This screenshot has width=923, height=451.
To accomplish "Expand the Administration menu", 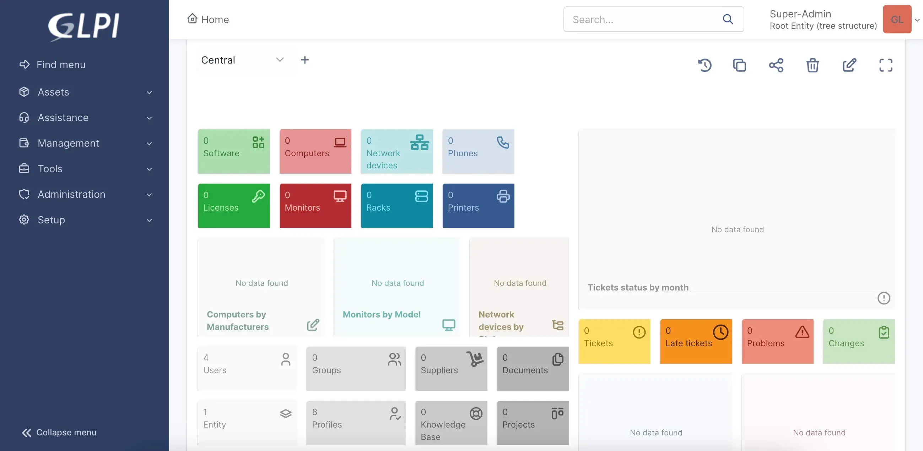I will pos(85,194).
